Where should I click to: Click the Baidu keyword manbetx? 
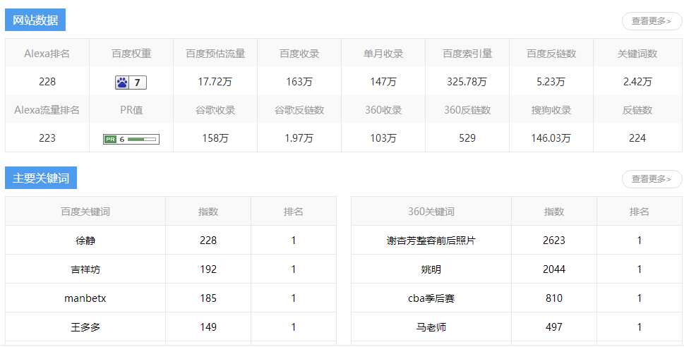(85, 298)
